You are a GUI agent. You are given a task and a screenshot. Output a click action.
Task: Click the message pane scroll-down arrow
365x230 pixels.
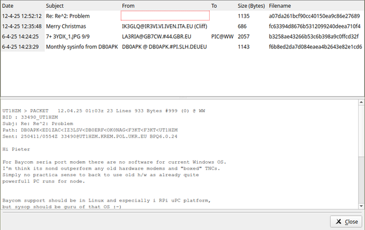[361, 206]
